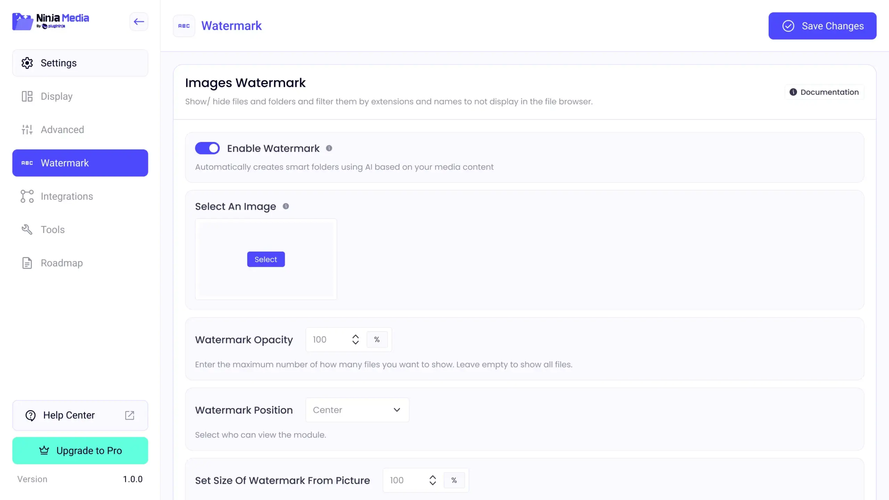Image resolution: width=889 pixels, height=500 pixels.
Task: Click the Documentation info icon
Action: 793,92
